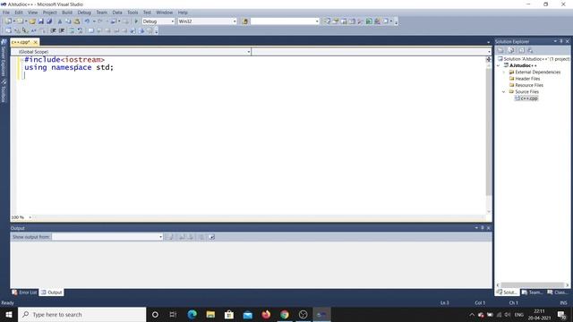Pin the Solution Explorer panel with auto-hide
Viewport: 573px width, 322px height.
click(561, 41)
